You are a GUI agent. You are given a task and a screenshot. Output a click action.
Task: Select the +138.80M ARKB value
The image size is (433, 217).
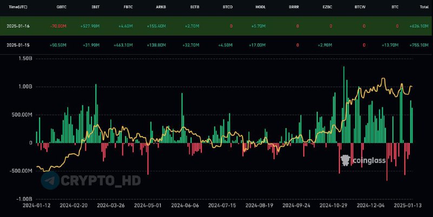[x=156, y=45]
